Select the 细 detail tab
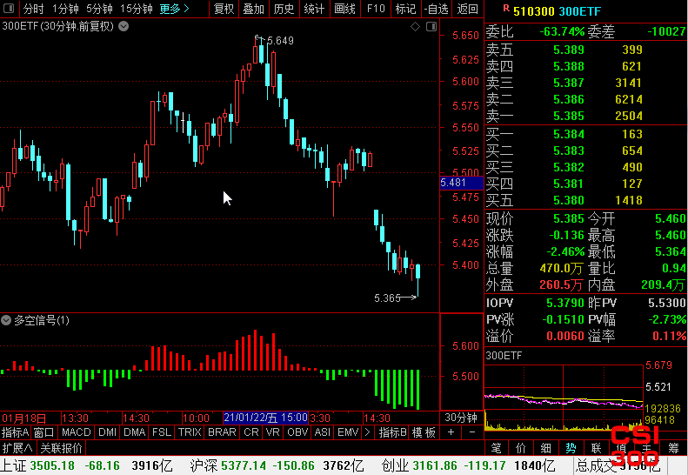688x475 pixels. coord(546,448)
